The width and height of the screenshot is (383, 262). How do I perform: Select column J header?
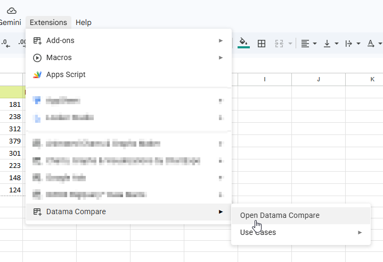tap(319, 80)
